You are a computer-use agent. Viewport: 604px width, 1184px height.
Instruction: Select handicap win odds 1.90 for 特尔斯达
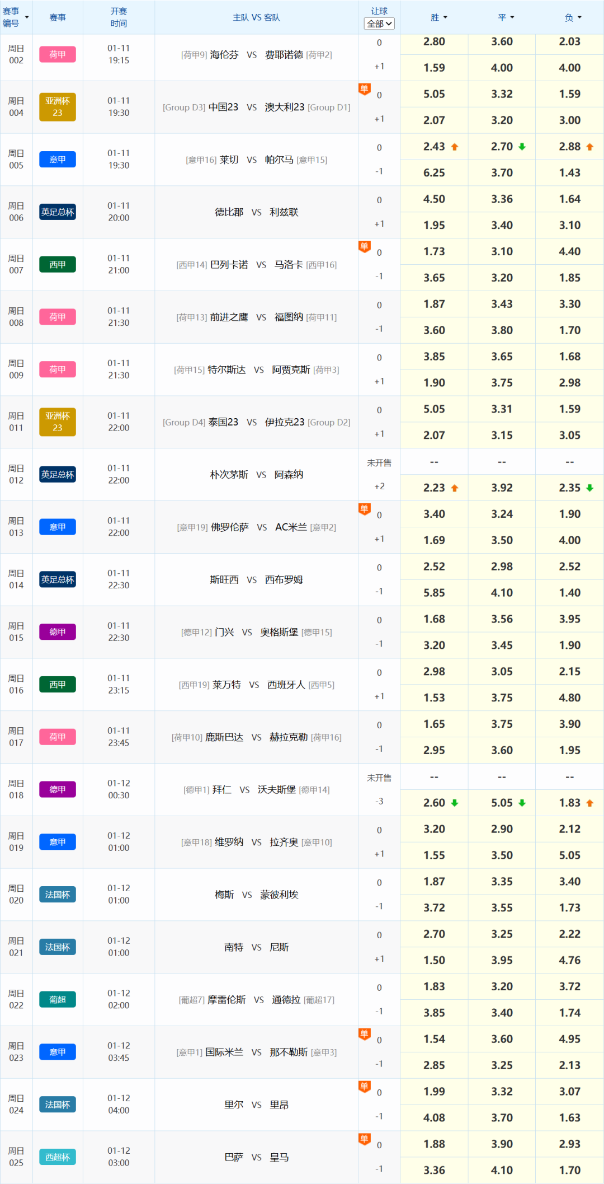click(434, 383)
